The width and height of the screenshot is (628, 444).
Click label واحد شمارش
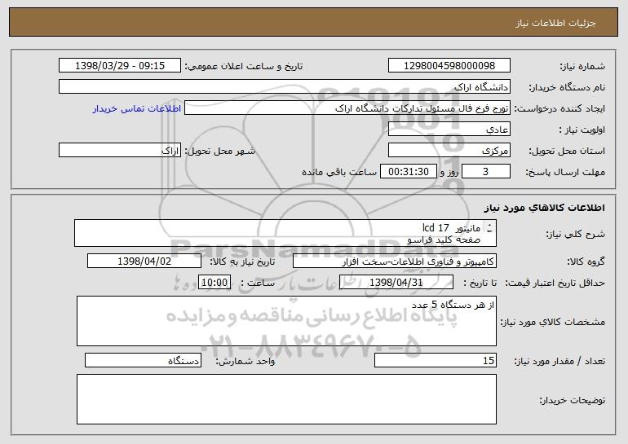click(x=245, y=361)
